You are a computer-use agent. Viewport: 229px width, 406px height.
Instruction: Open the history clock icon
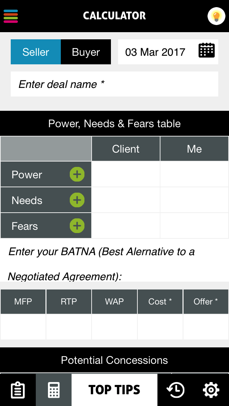(x=175, y=390)
